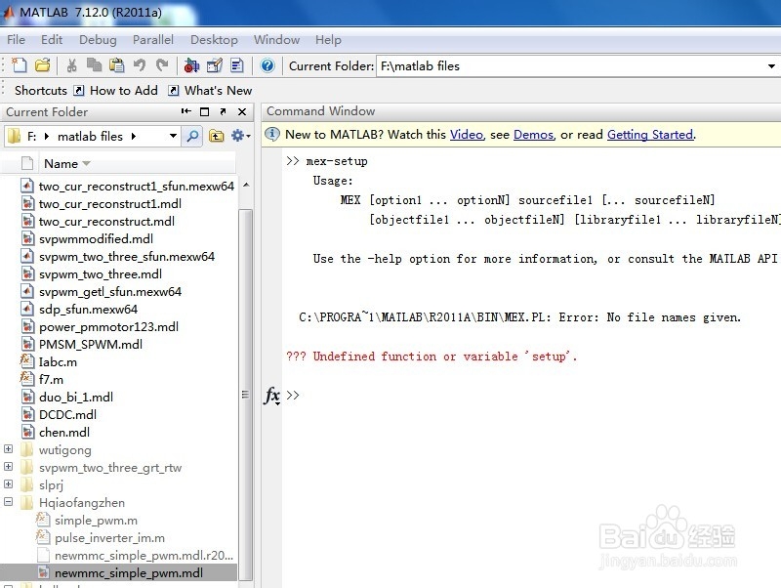
Task: Click the file list scrollbar up arrow
Action: click(x=246, y=186)
